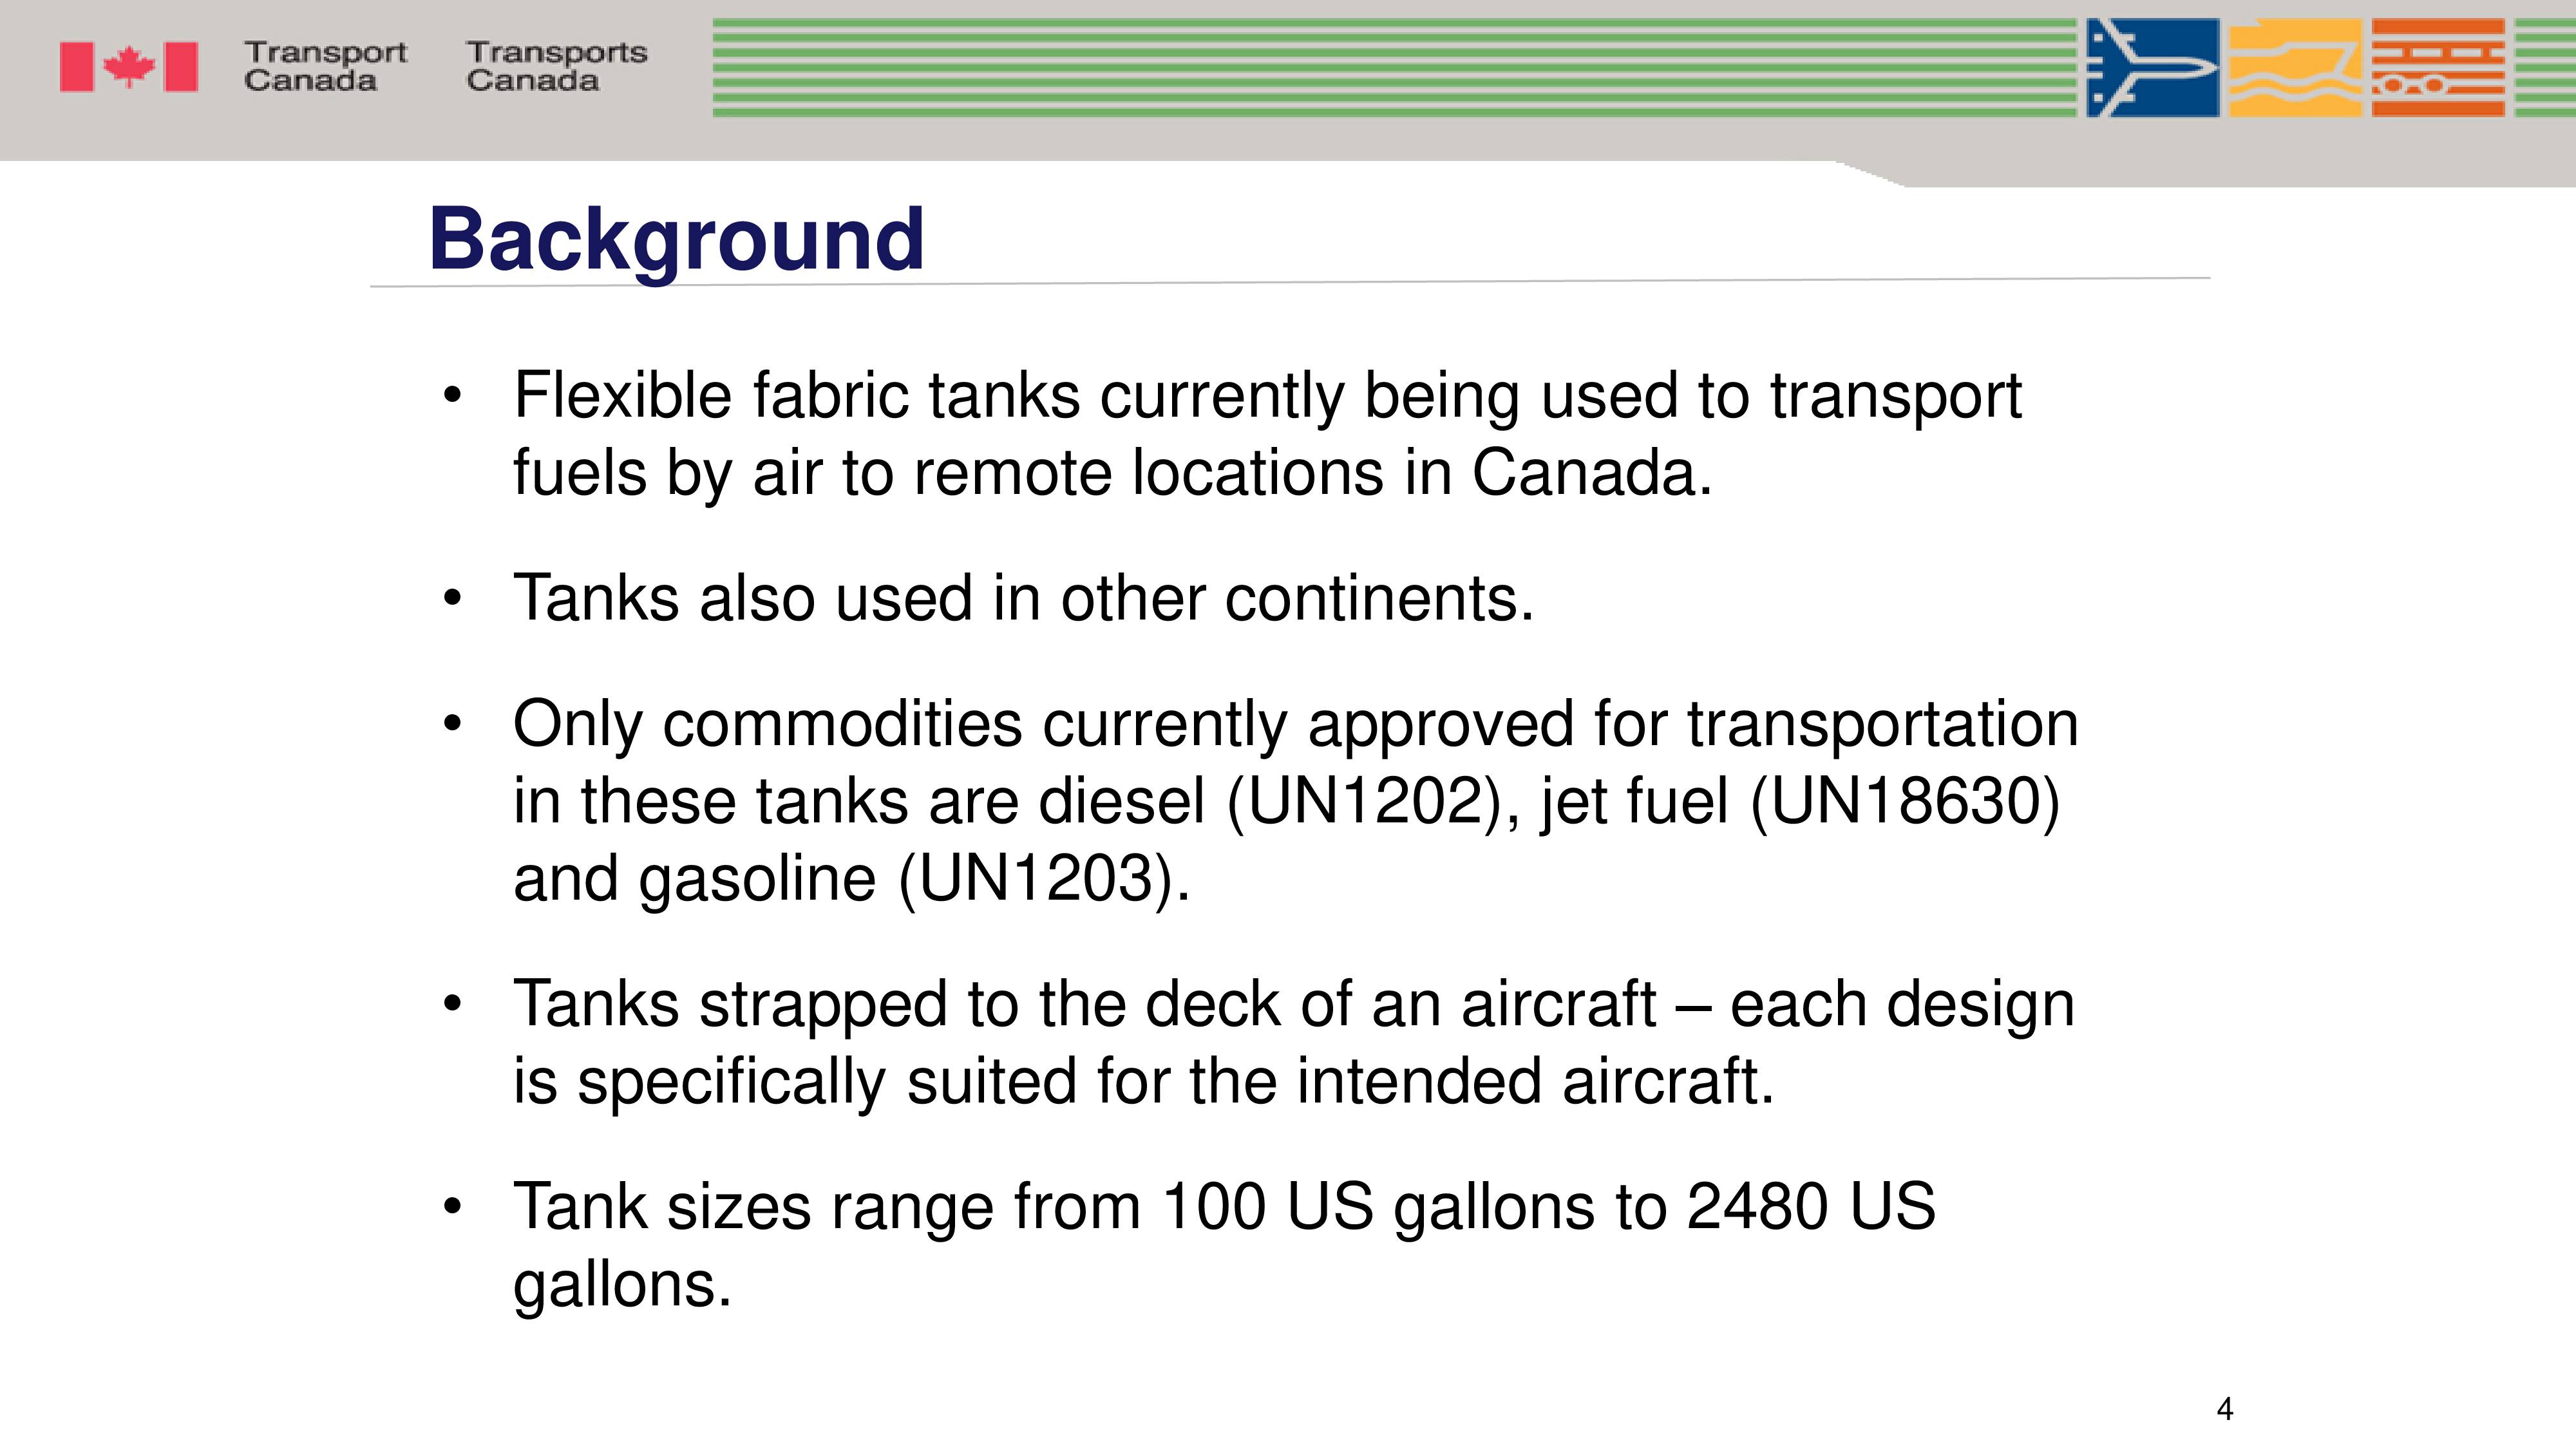Click the orange rail train icon

(x=2438, y=68)
